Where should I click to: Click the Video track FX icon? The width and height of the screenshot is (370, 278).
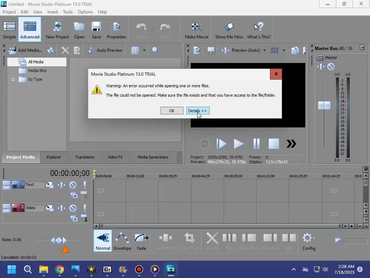[61, 208]
